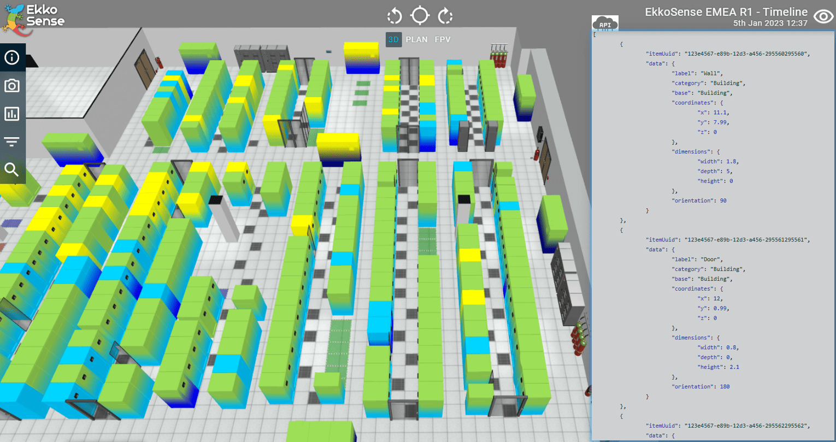Click the magnifier search icon
The image size is (836, 442).
(x=11, y=170)
